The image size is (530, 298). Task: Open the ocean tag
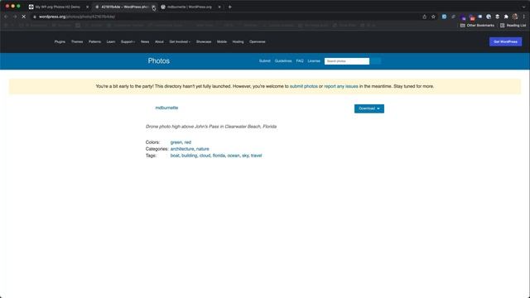pyautogui.click(x=234, y=156)
